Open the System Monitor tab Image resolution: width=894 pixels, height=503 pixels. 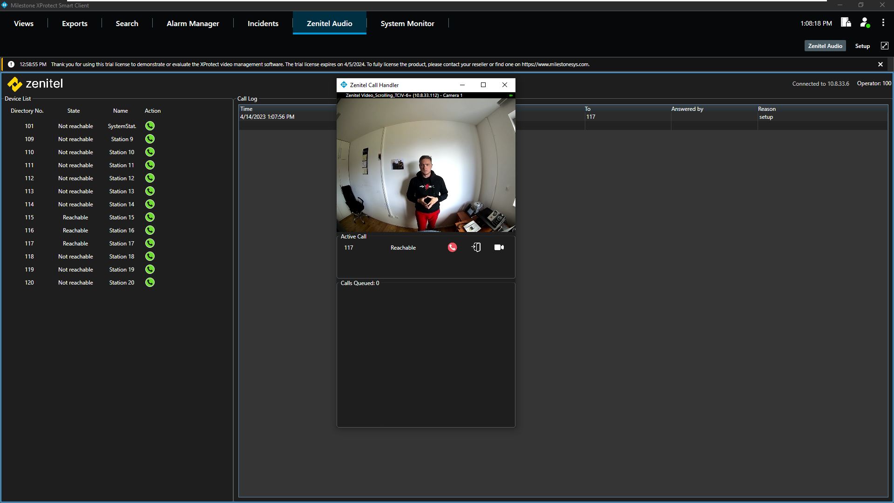(407, 24)
